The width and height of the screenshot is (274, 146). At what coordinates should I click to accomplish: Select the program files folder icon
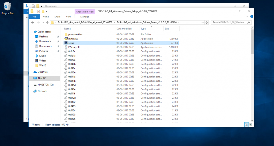66,35
